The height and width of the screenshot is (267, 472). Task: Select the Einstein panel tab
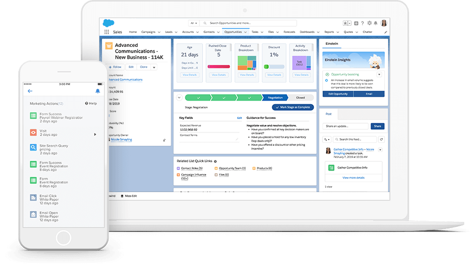click(332, 44)
